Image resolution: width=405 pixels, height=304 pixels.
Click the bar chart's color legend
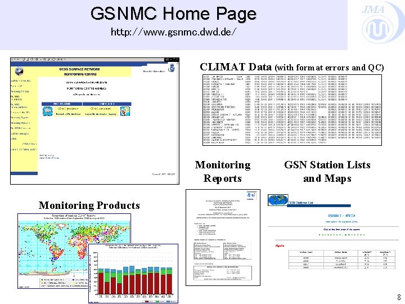[x=161, y=301]
